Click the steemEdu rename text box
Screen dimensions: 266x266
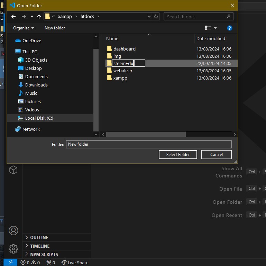pos(129,63)
